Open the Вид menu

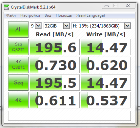click(48, 15)
